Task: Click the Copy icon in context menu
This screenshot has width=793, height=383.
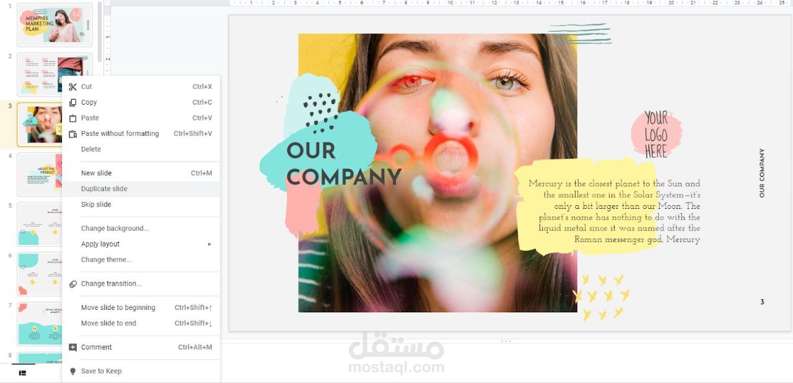Action: 72,102
